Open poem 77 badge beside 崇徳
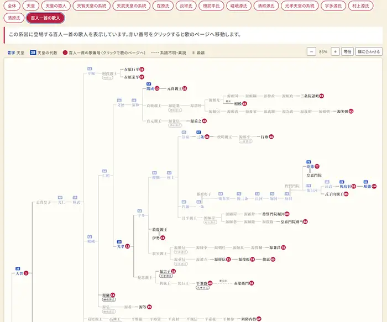The height and width of the screenshot is (322, 387). (x=317, y=166)
